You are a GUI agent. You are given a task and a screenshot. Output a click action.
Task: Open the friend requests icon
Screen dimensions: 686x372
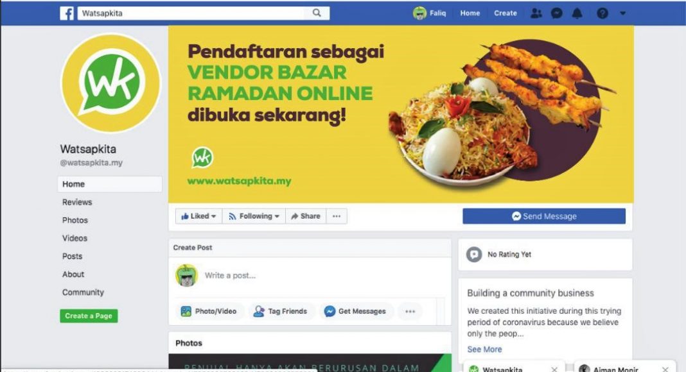click(536, 13)
